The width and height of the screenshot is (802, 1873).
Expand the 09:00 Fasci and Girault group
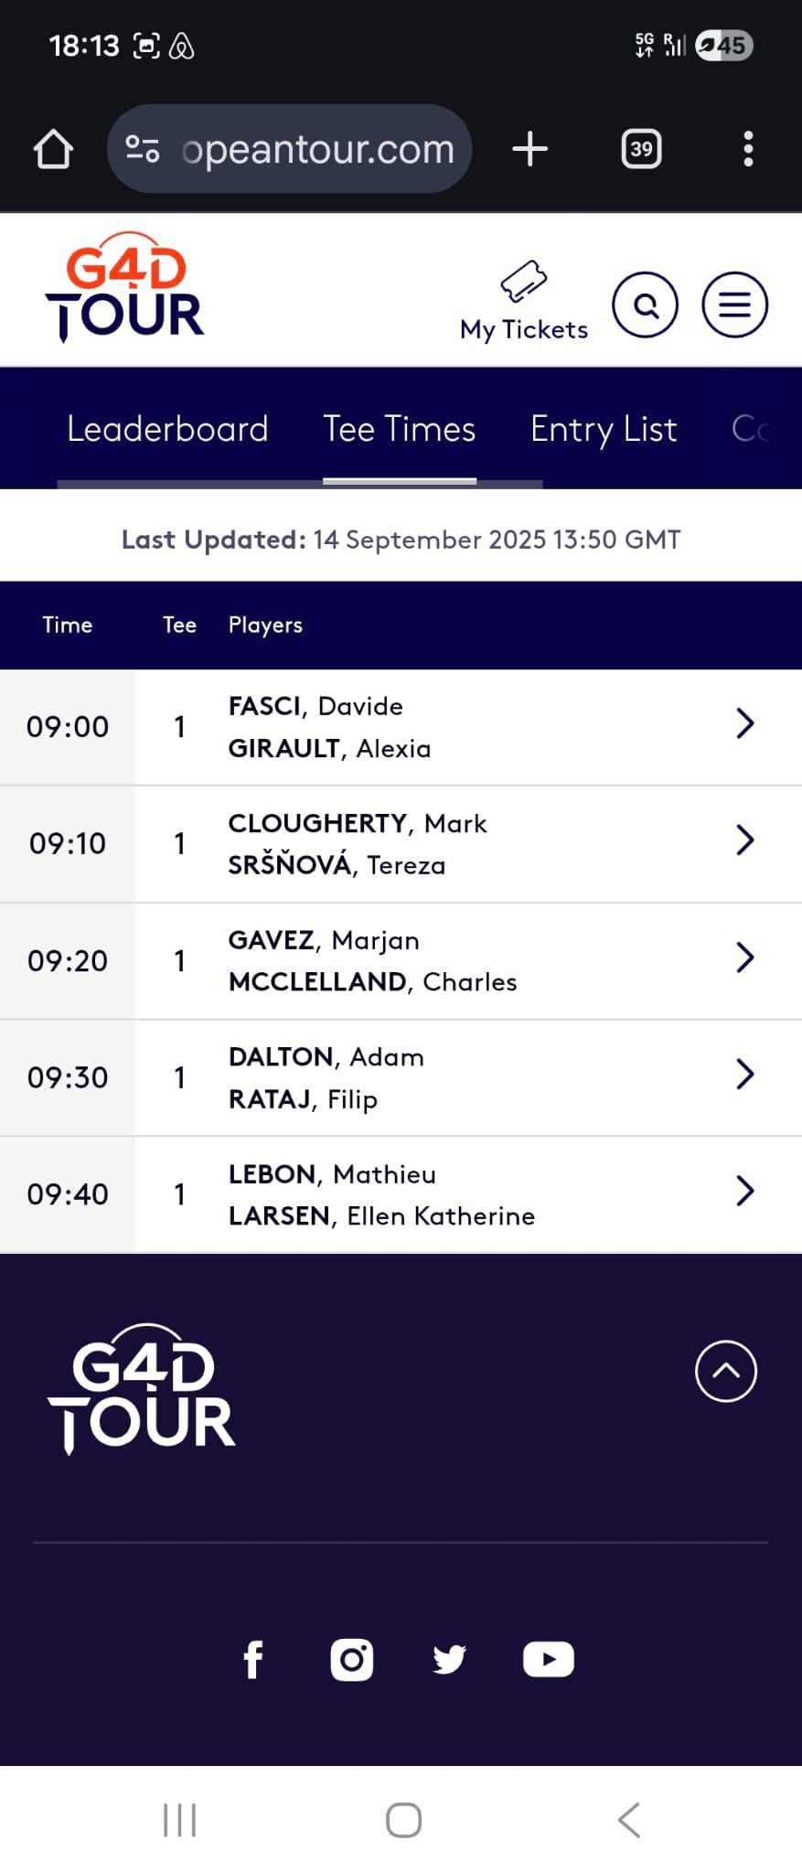(745, 724)
